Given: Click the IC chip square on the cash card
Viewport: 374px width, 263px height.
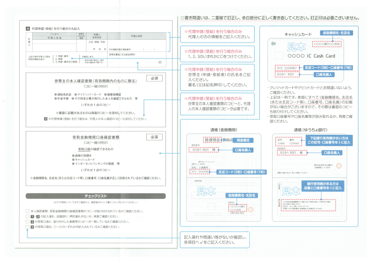Looking at the screenshot, I should point(279,56).
